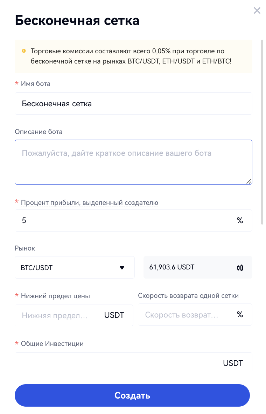Click the trading commission notice text
Image resolution: width=266 pixels, height=414 pixels.
click(131, 56)
